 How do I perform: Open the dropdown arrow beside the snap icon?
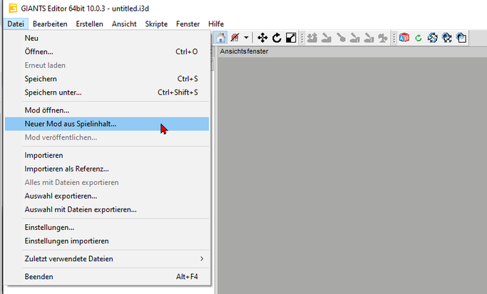246,38
